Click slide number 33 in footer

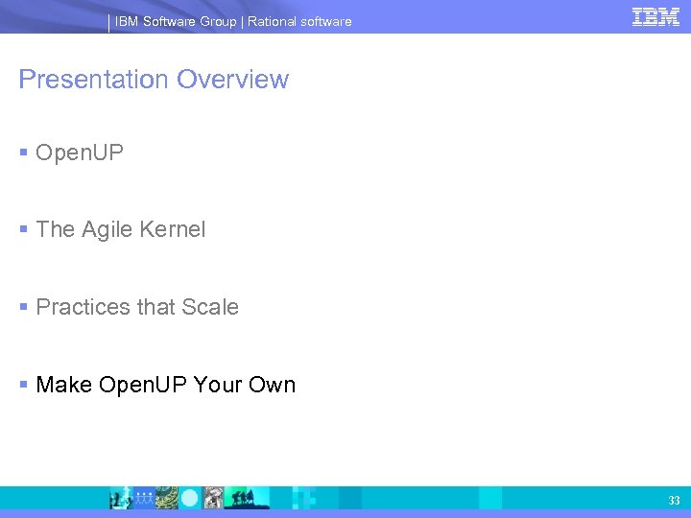click(x=674, y=501)
